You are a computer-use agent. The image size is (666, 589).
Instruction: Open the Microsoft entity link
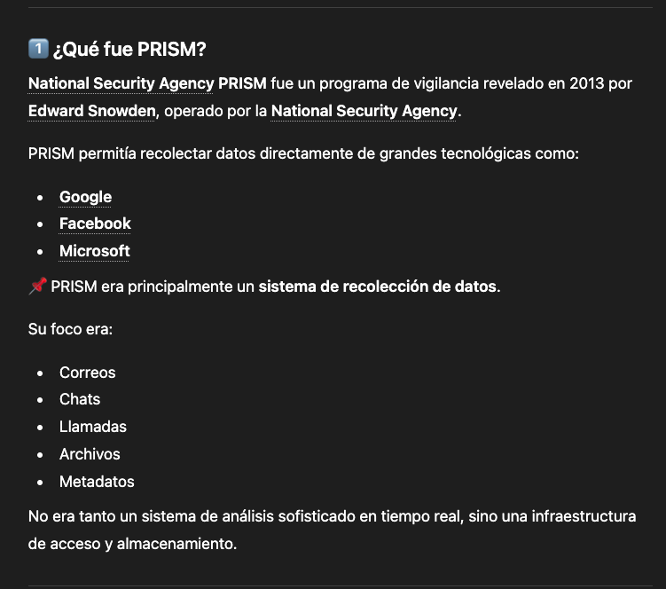click(94, 251)
